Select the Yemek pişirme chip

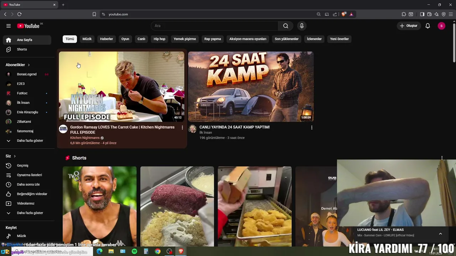coord(185,39)
